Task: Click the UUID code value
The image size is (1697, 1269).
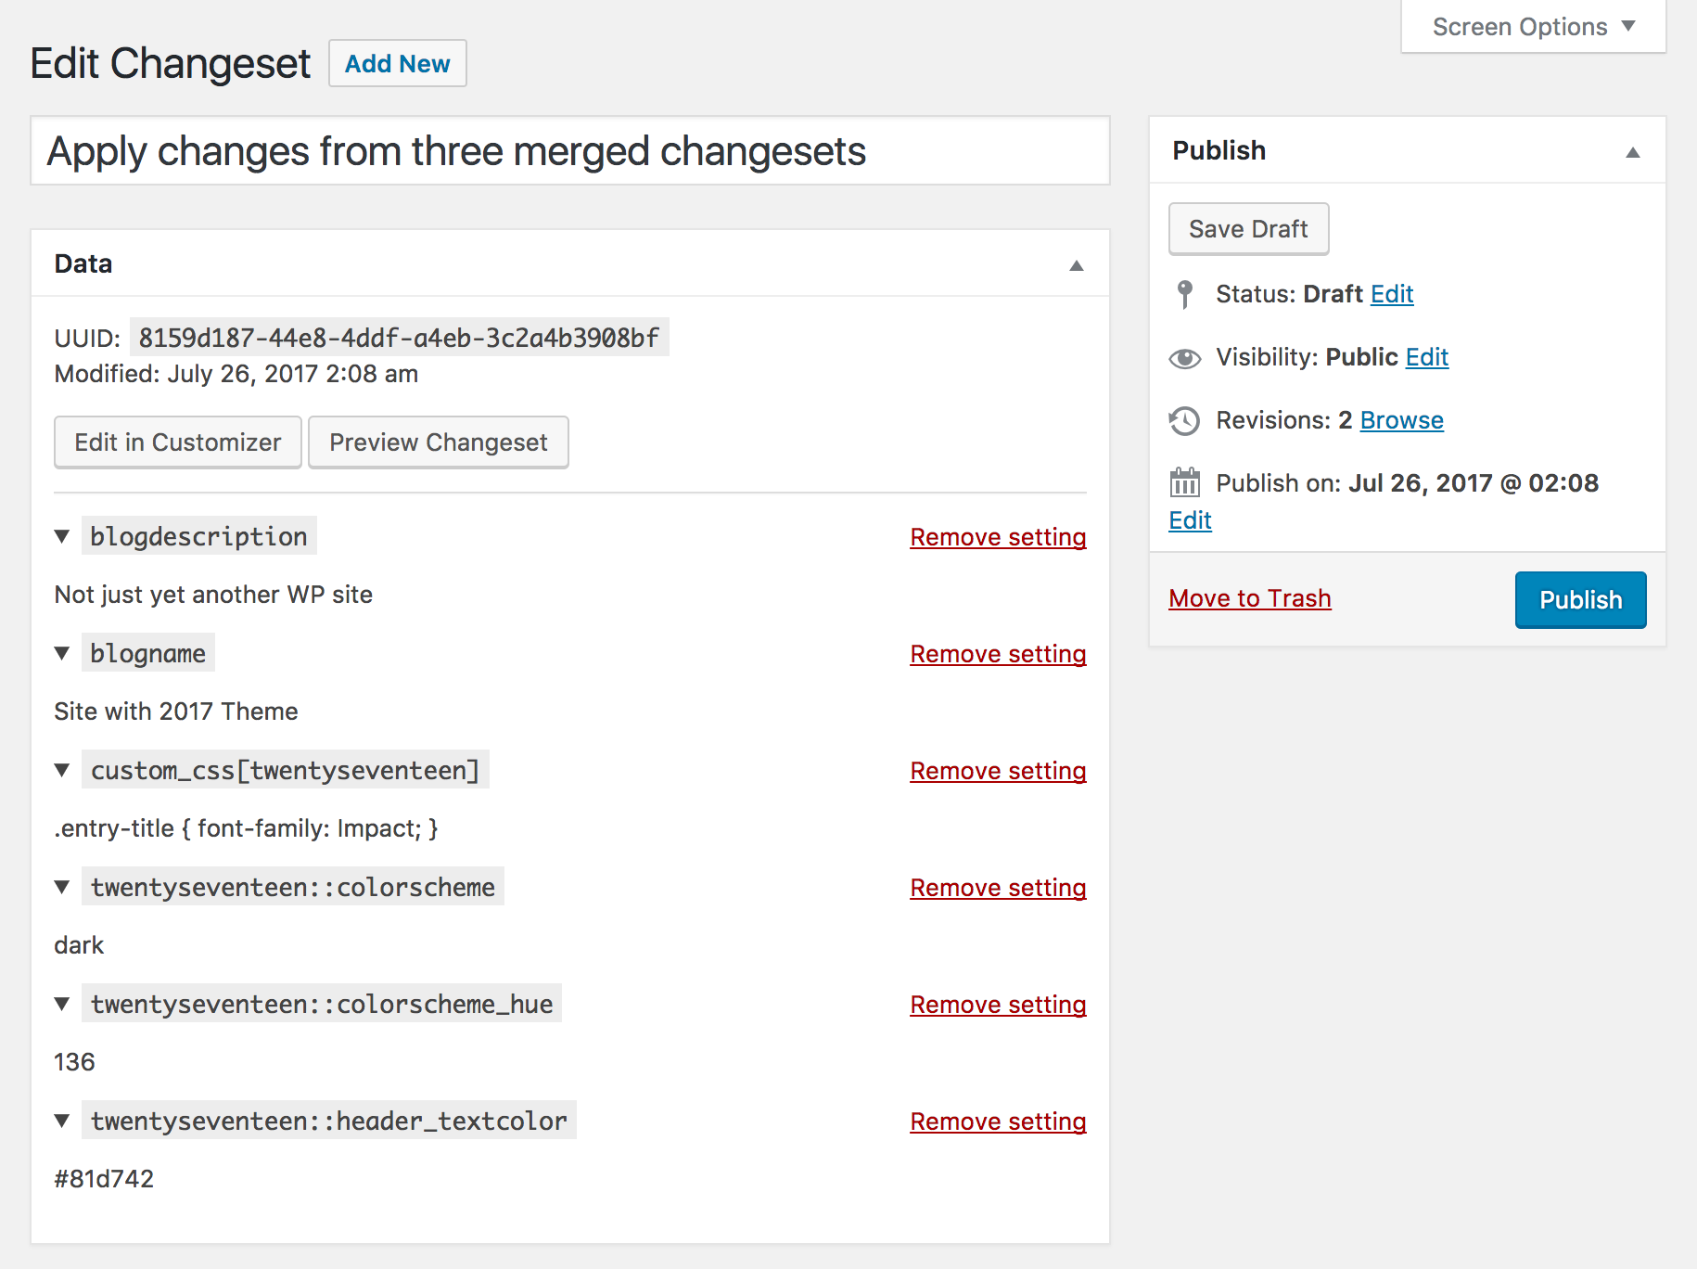Action: 399,338
